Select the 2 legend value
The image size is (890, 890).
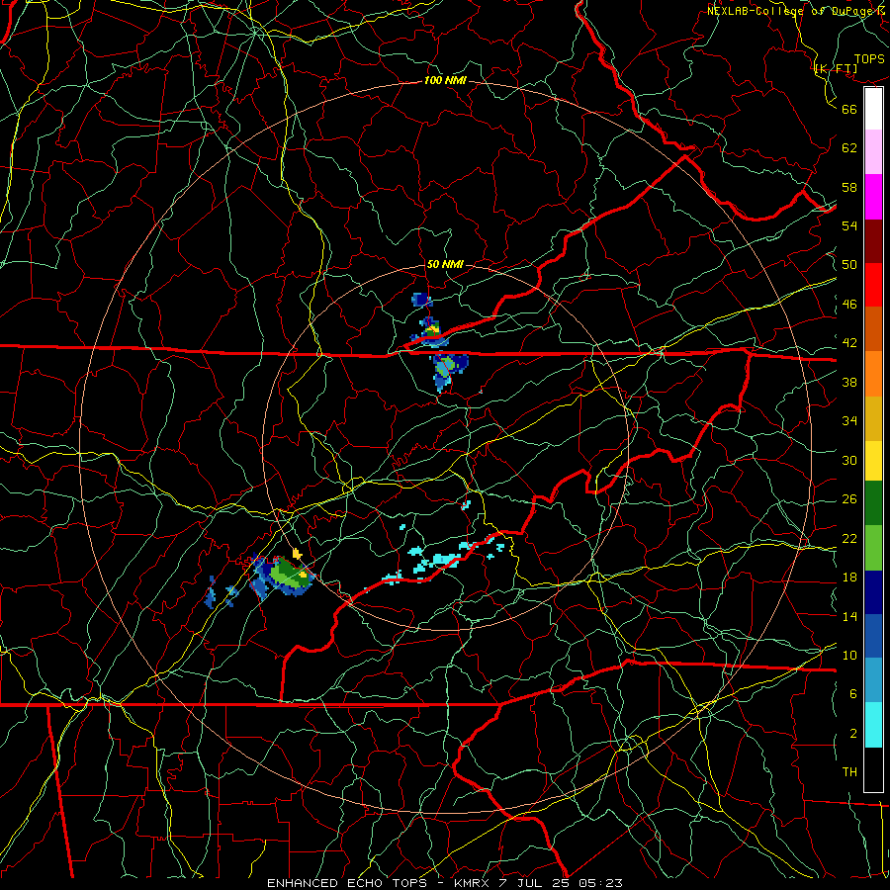(853, 734)
